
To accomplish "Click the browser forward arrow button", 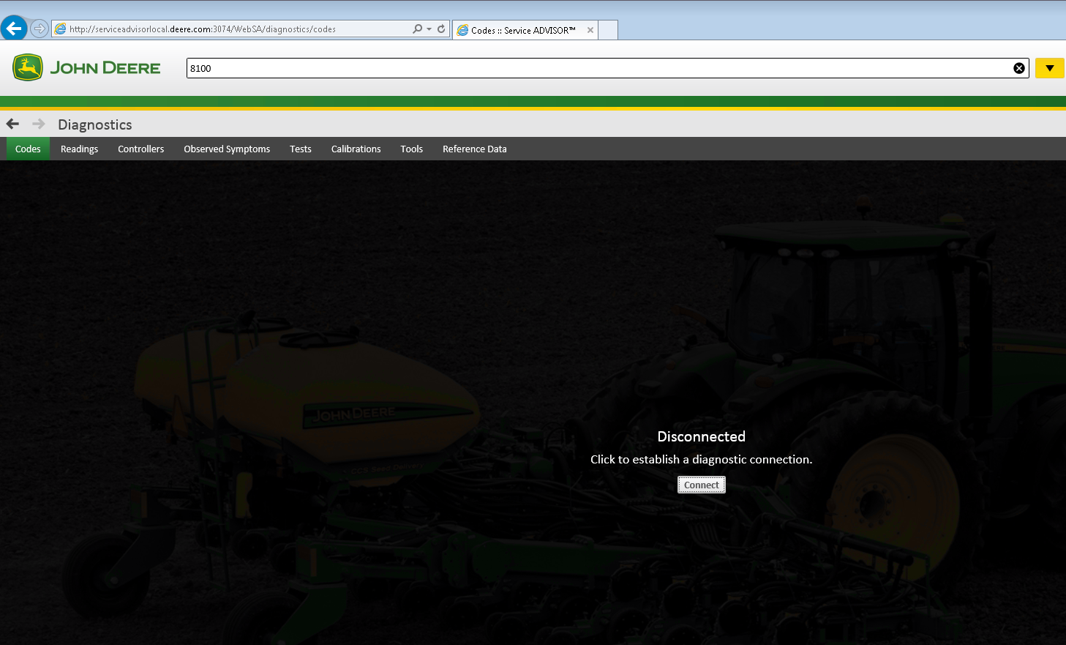I will click(40, 29).
